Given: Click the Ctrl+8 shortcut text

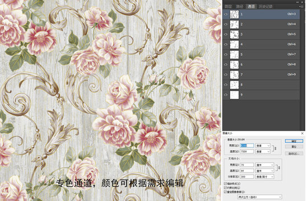Looking at the screenshot, I should click(291, 64).
